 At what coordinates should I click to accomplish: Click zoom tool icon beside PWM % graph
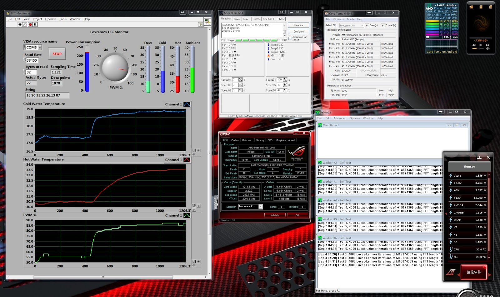(x=194, y=261)
